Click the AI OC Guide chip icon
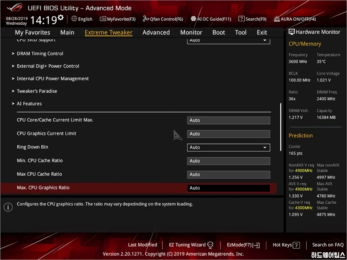Image resolution: width=347 pixels, height=260 pixels. pos(193,19)
